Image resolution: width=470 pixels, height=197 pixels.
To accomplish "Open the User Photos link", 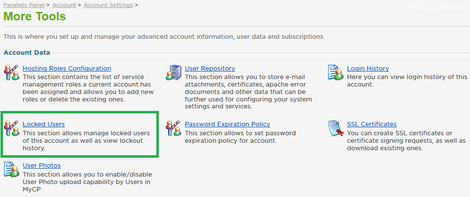I will click(42, 165).
